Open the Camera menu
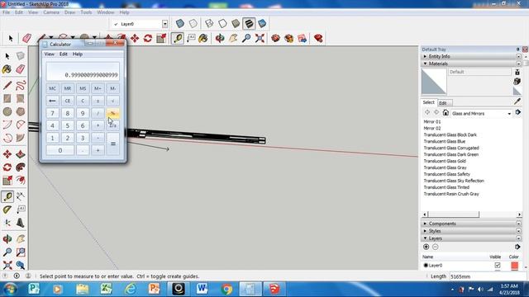The height and width of the screenshot is (297, 529). (51, 12)
